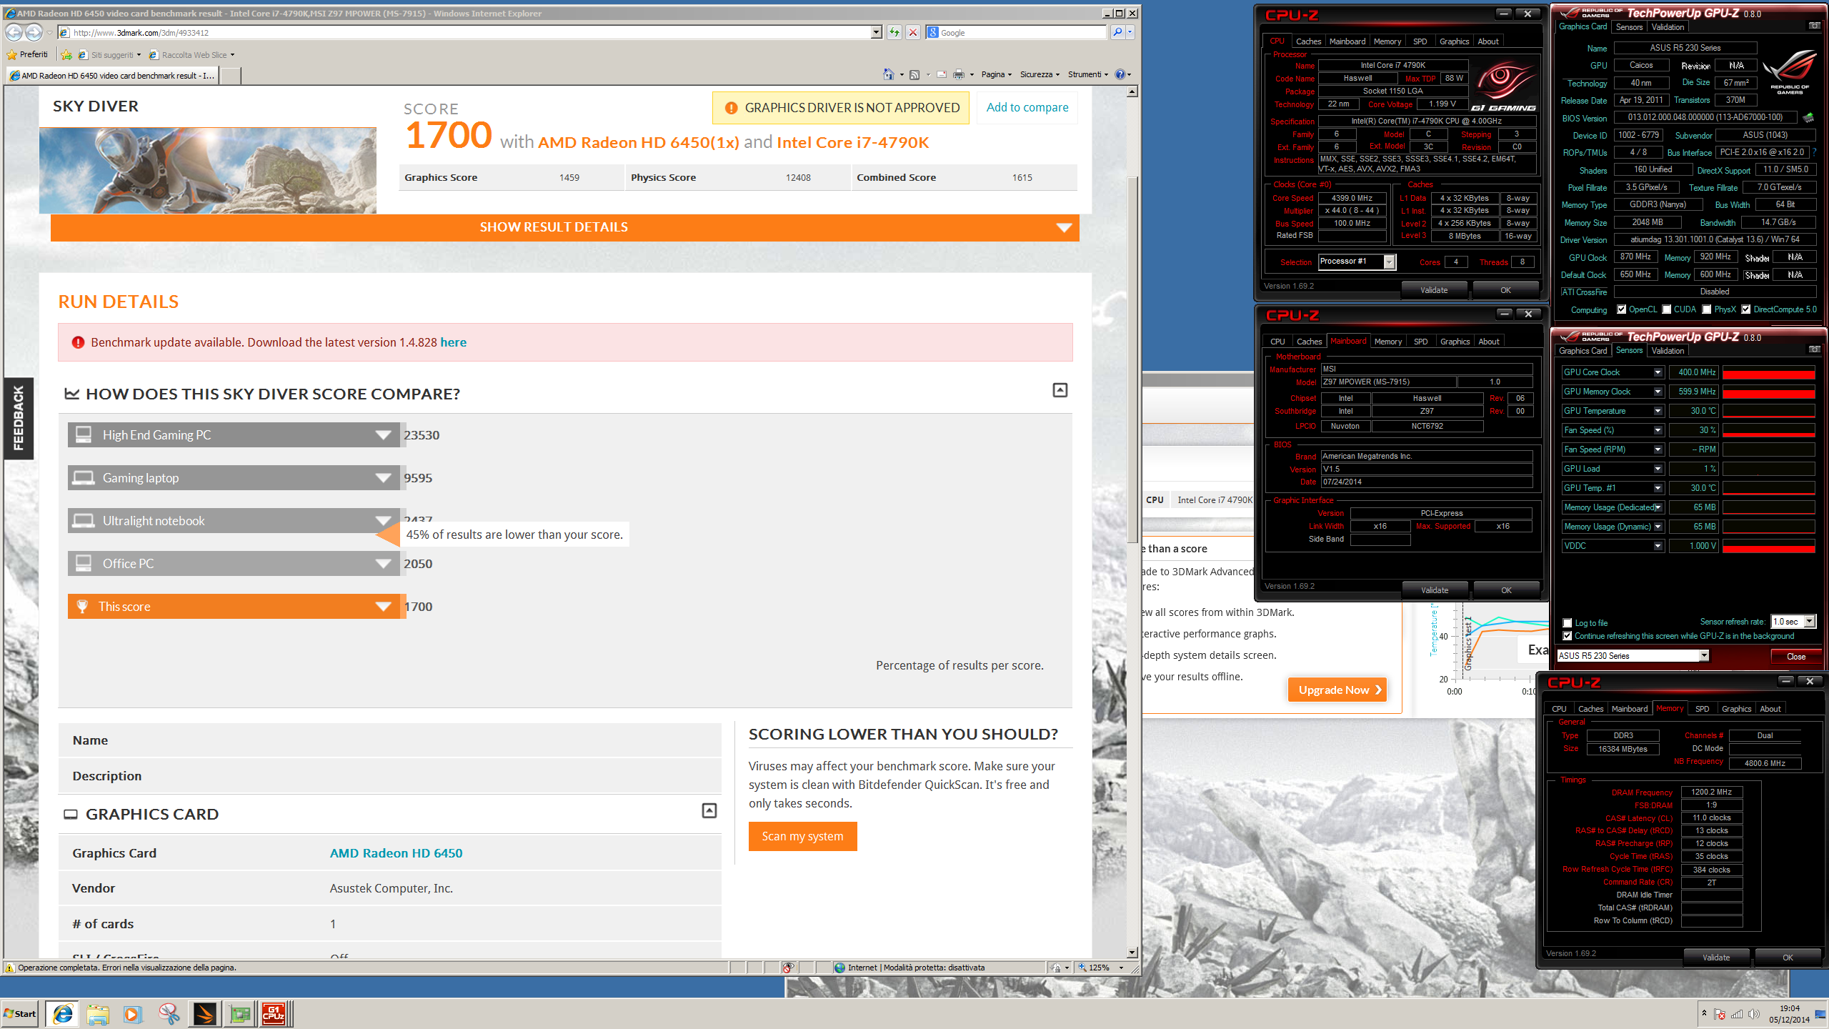The width and height of the screenshot is (1829, 1029).
Task: Open the GPU Core Clock sensor dropdown
Action: [x=1658, y=372]
